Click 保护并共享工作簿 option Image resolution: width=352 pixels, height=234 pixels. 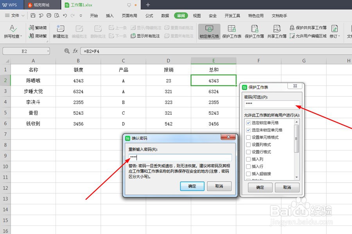[308, 28]
